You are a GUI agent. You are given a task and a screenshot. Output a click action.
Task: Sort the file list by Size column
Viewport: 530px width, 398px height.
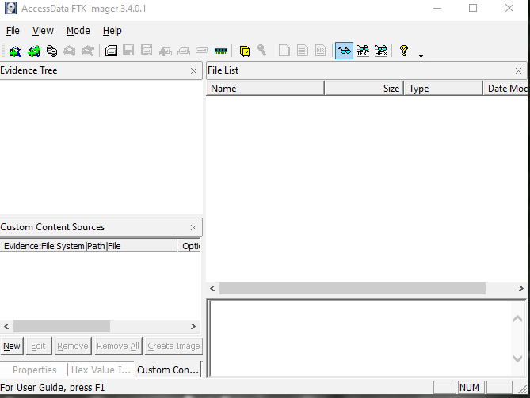point(364,89)
